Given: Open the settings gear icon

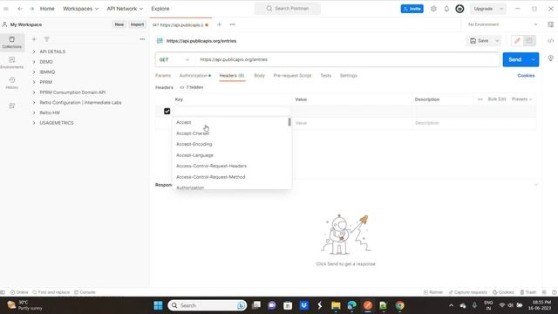Looking at the screenshot, I should tap(433, 9).
